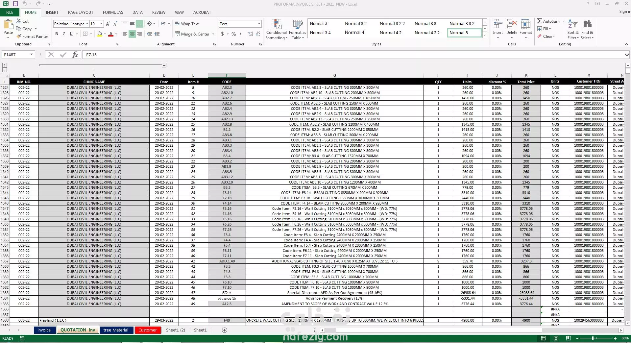Click the Undo arrow icon
This screenshot has width=631, height=343.
[25, 4]
